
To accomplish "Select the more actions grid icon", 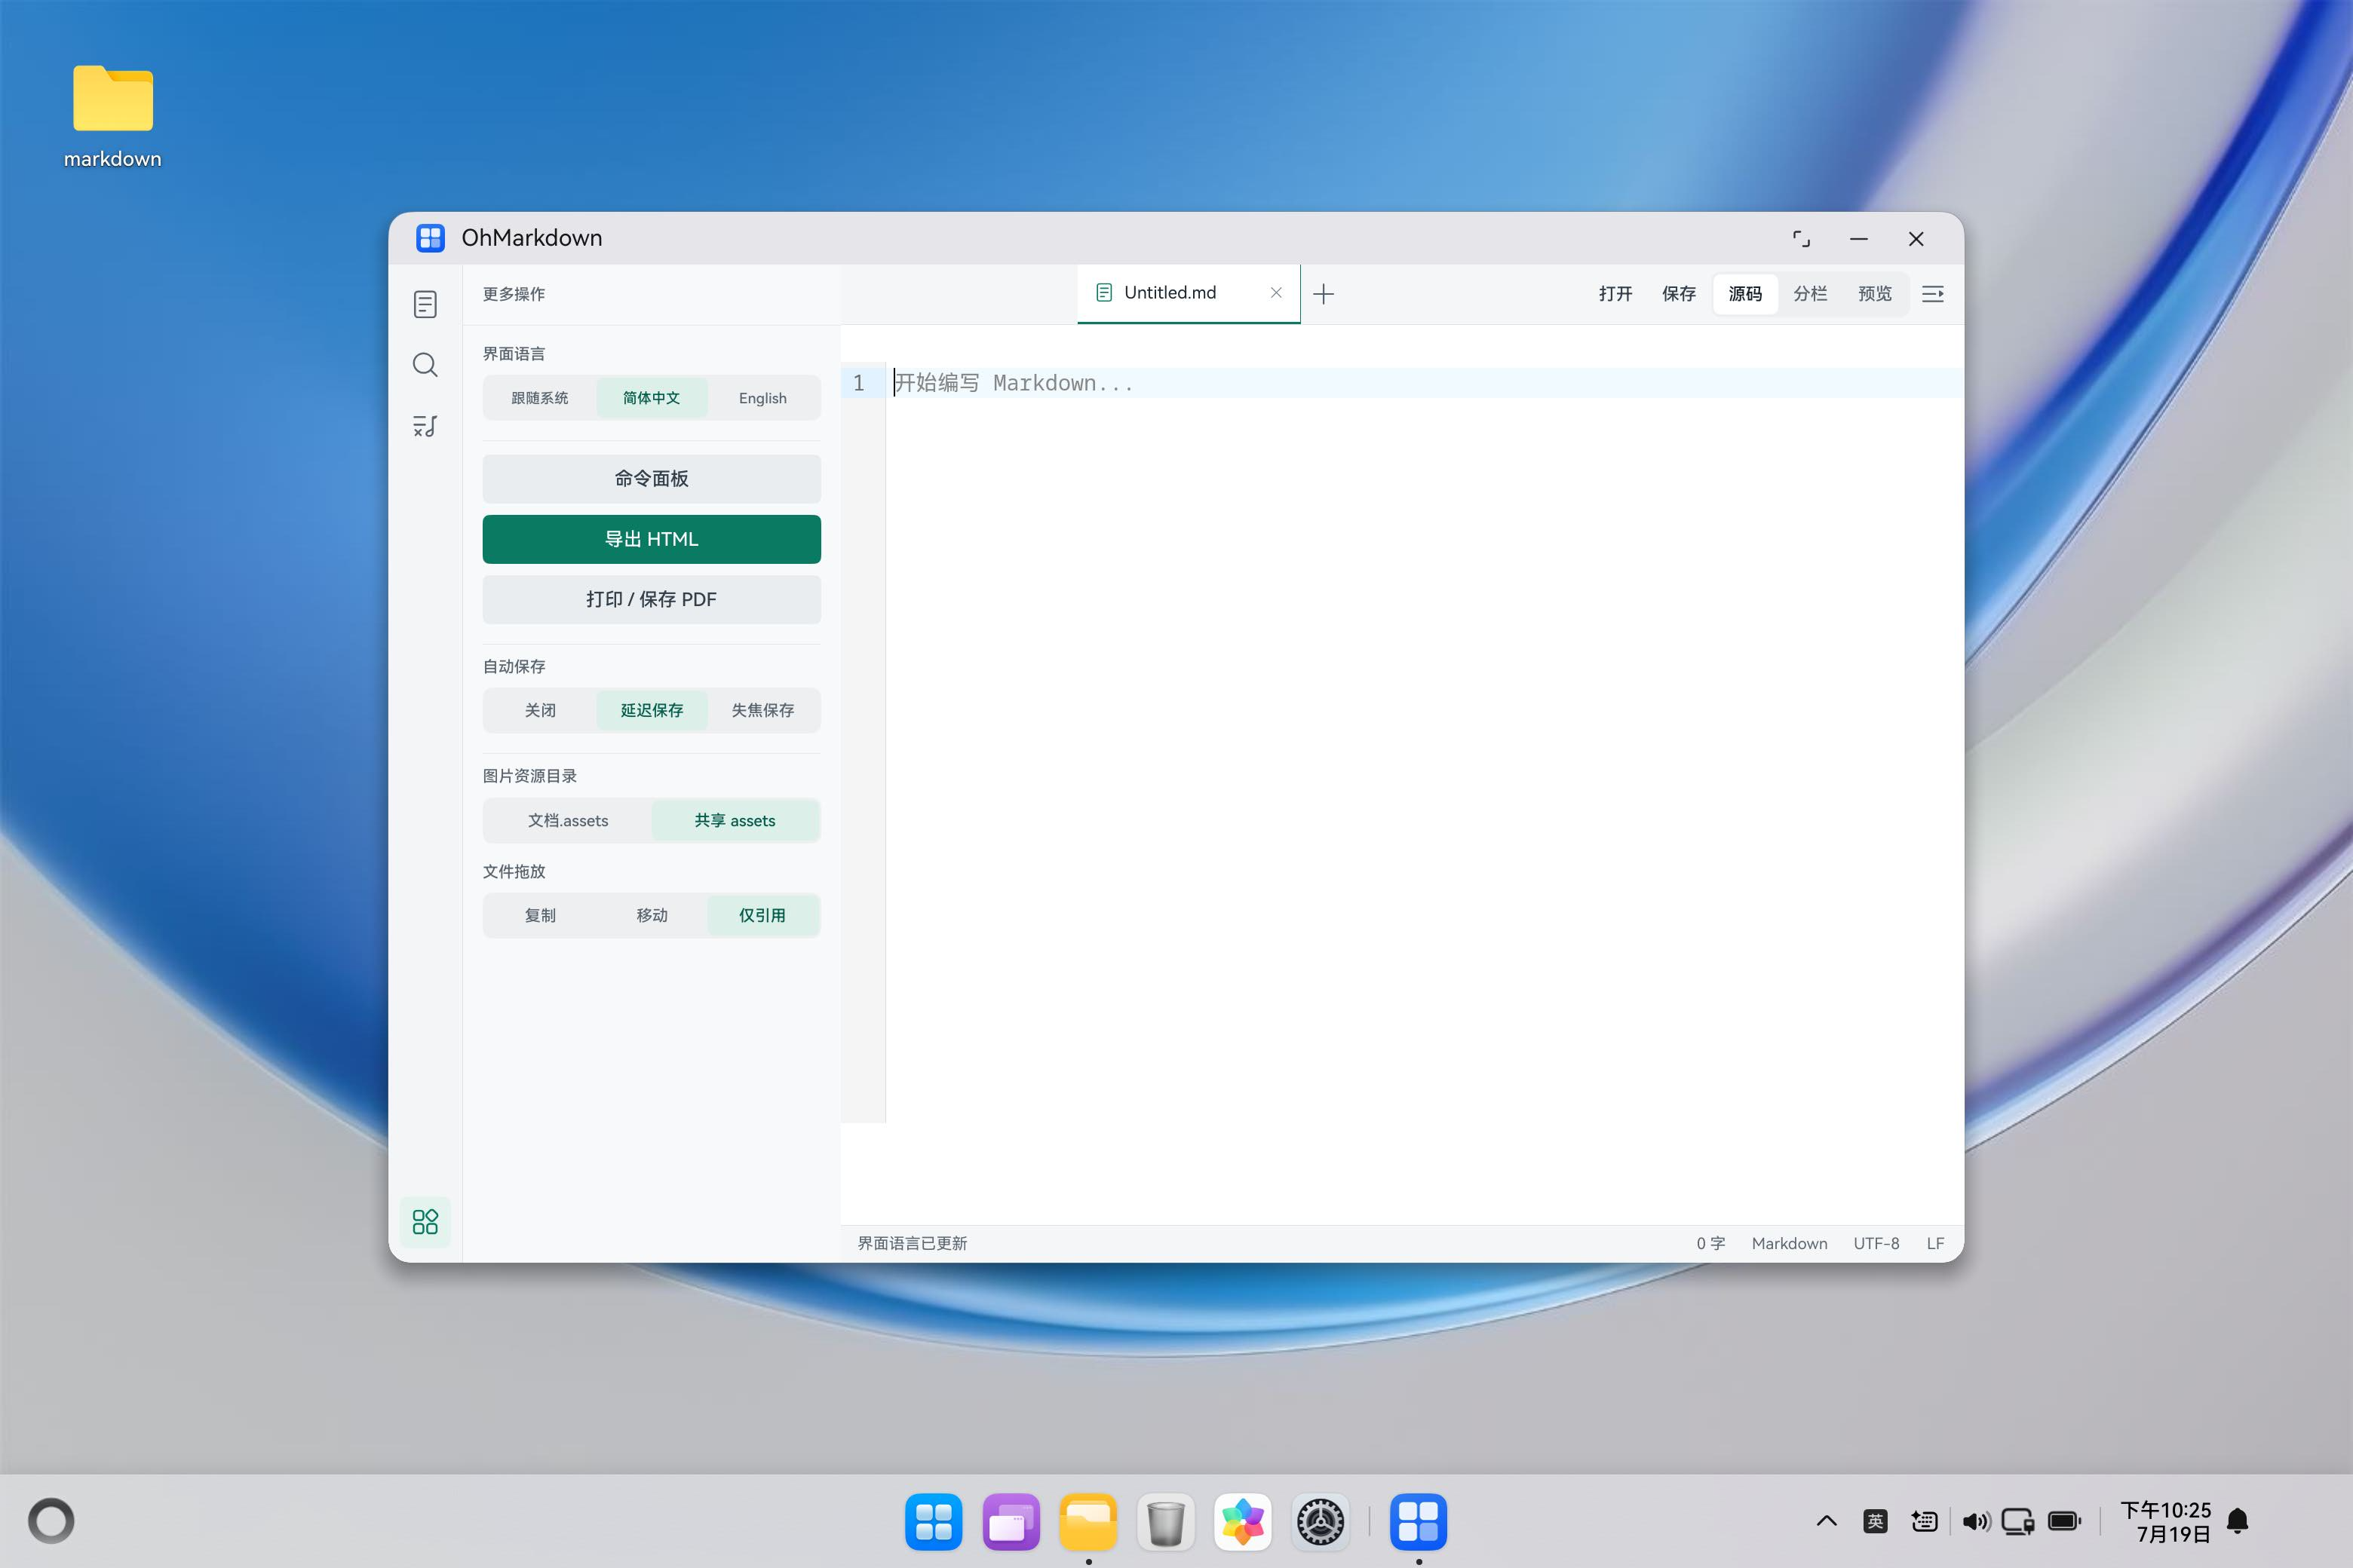I will click(x=425, y=1221).
